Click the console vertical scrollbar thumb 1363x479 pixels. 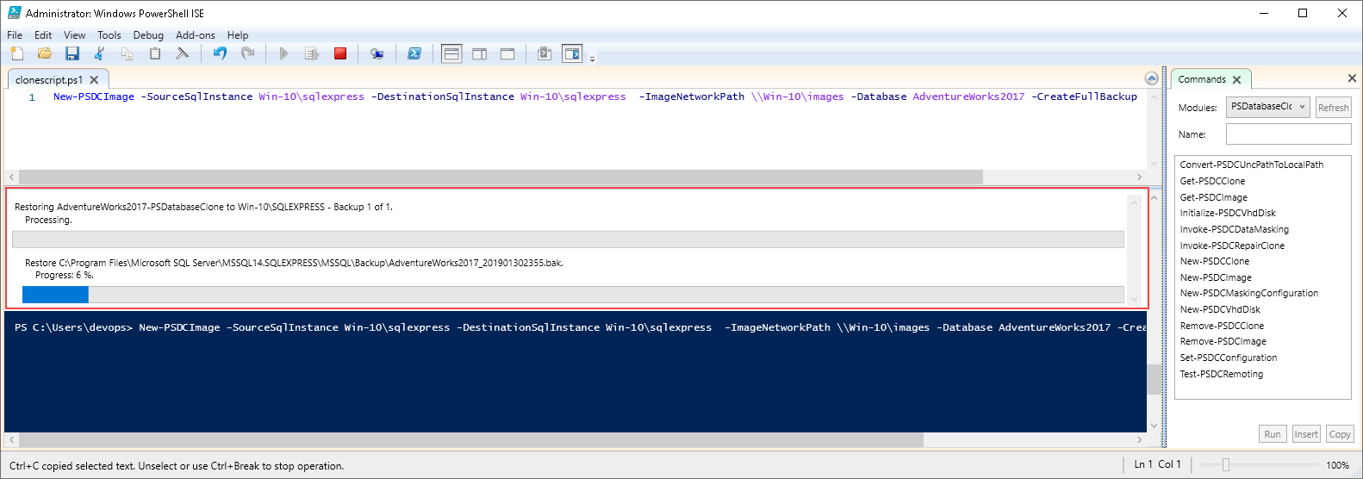click(1154, 379)
